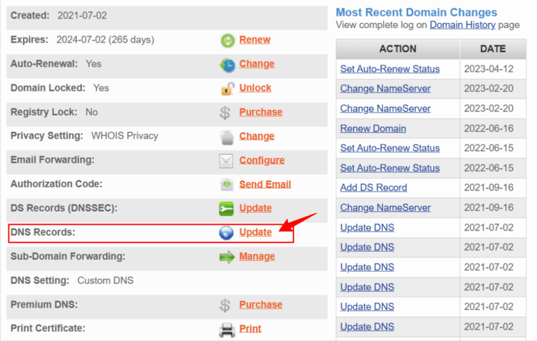537x341 pixels.
Task: Open Configure link for Email Forwarding
Action: (262, 160)
